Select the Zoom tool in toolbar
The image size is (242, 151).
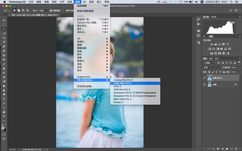click(x=4, y=116)
